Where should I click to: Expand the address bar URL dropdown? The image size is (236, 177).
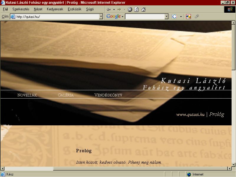tap(101, 17)
